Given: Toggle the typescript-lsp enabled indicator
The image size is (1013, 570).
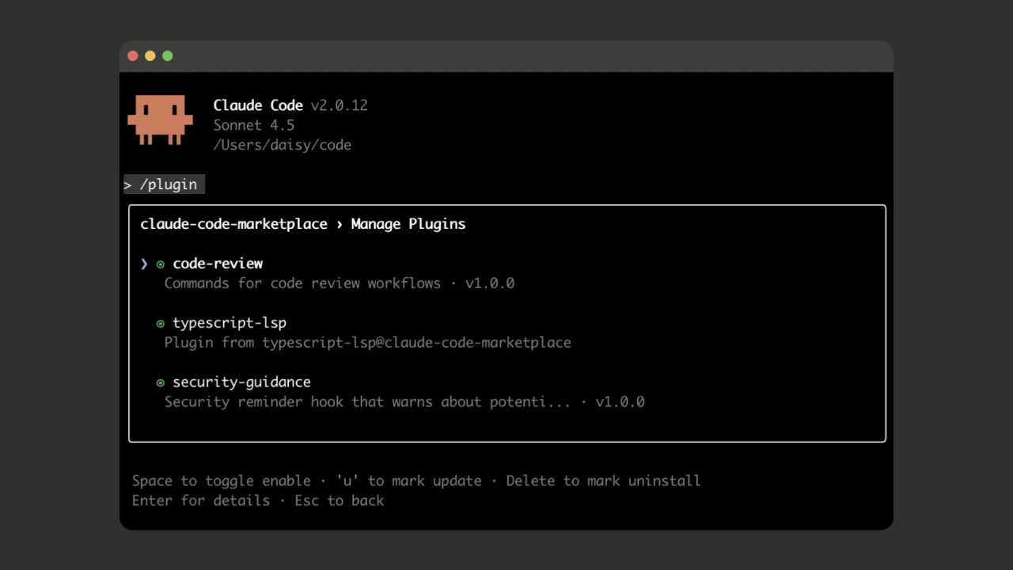Looking at the screenshot, I should [161, 324].
